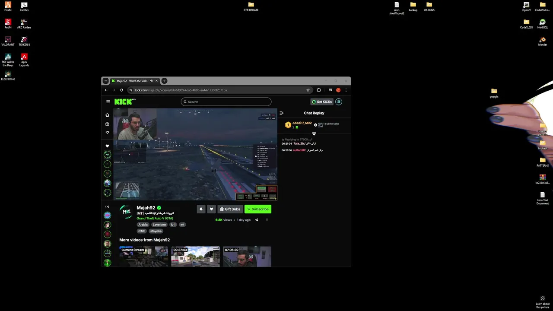This screenshot has width=553, height=311.
Task: Open the ARC Raiders desktop icon
Action: [x=24, y=24]
